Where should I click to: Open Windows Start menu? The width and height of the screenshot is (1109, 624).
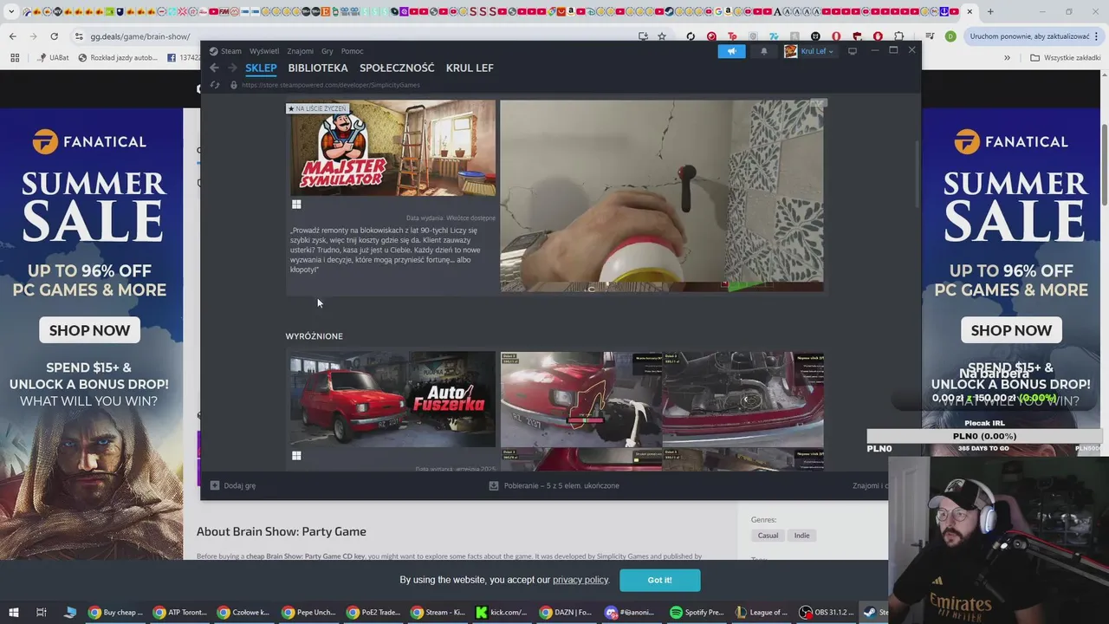click(x=13, y=612)
